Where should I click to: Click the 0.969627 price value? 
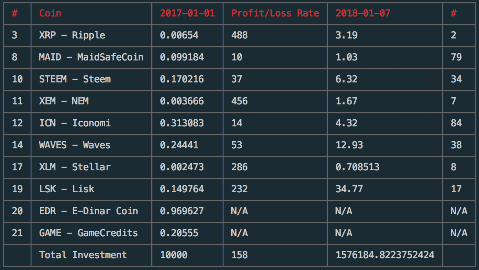pyautogui.click(x=182, y=211)
